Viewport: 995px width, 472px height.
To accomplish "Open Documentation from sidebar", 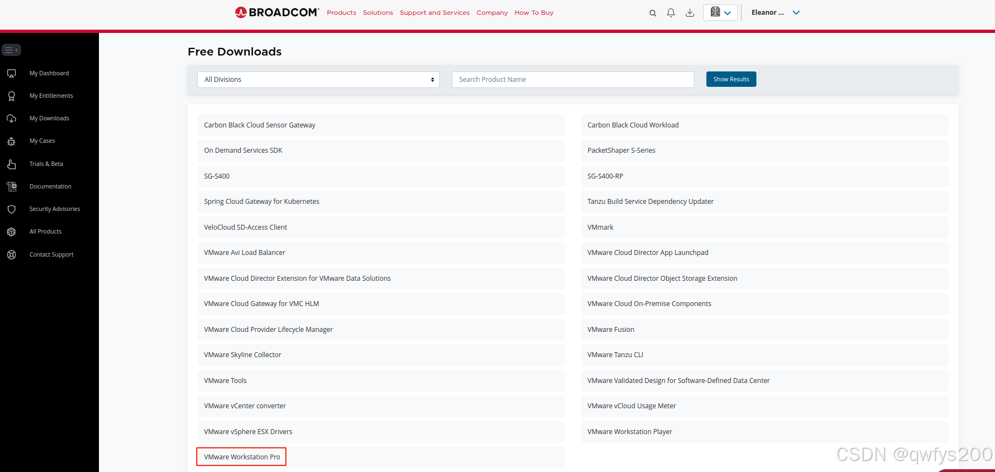I will (50, 186).
